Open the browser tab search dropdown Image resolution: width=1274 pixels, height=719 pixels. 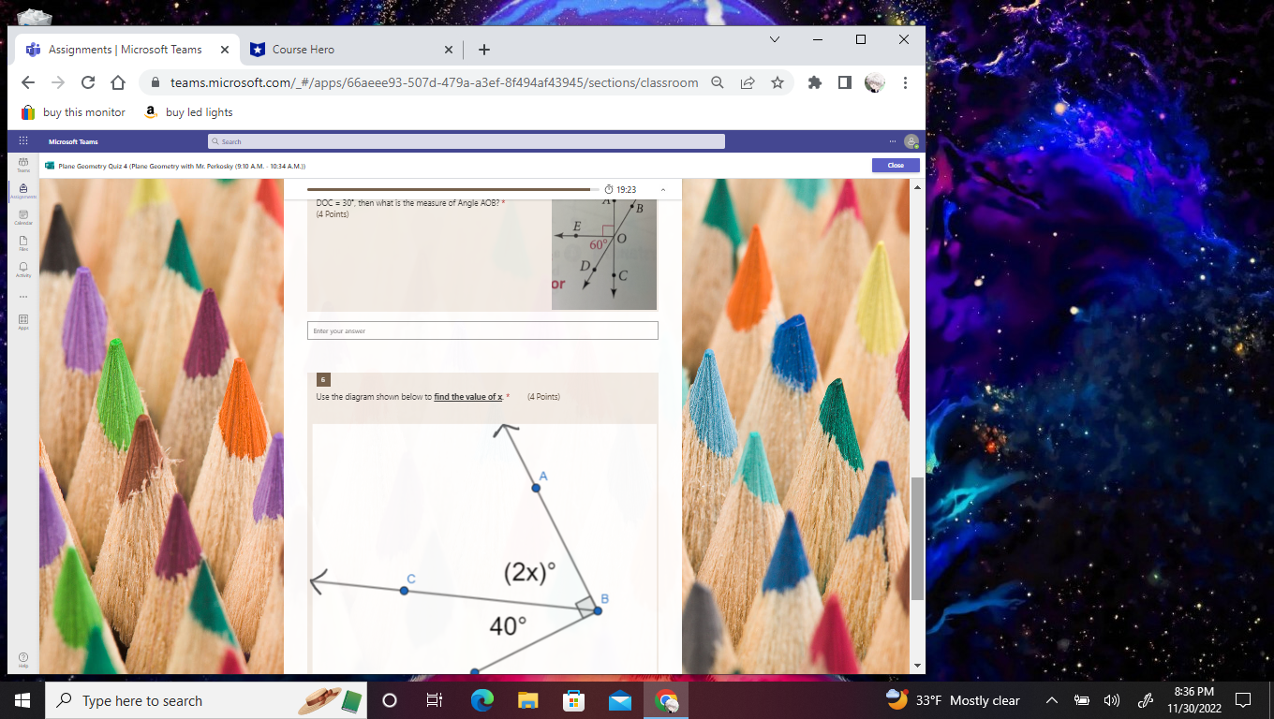pos(774,39)
